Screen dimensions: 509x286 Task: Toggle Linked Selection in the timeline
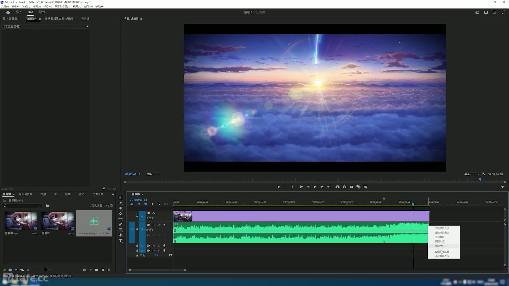pyautogui.click(x=145, y=204)
